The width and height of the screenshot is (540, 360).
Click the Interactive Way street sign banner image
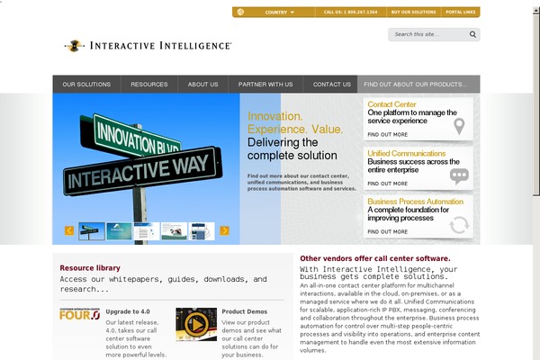click(146, 169)
